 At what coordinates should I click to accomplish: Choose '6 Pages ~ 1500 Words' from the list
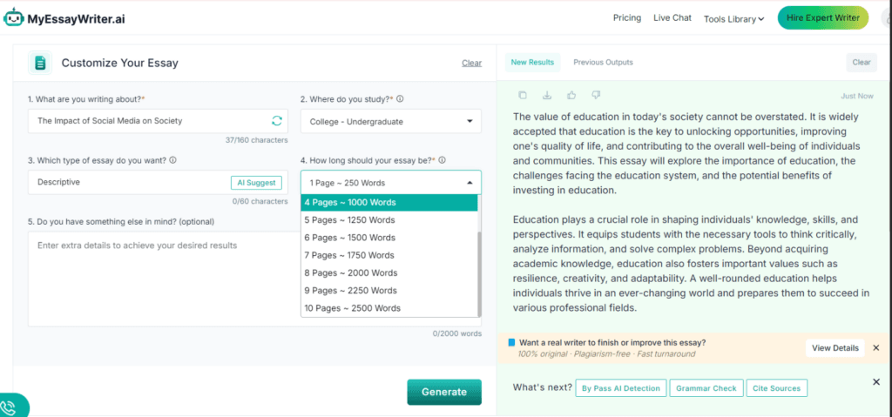[x=349, y=238]
